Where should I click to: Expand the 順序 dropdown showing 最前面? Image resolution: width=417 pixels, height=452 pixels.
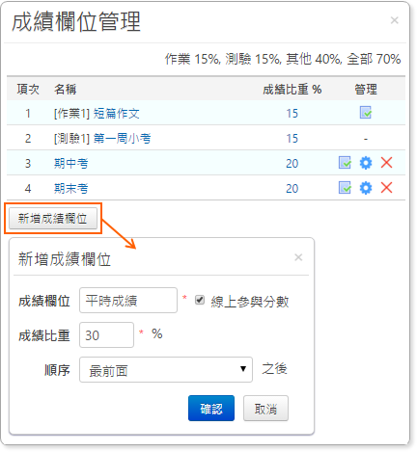pos(166,369)
